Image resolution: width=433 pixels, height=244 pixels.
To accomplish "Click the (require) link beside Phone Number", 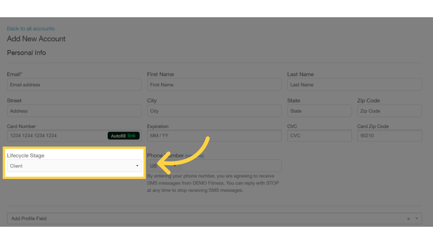I will pos(195,156).
